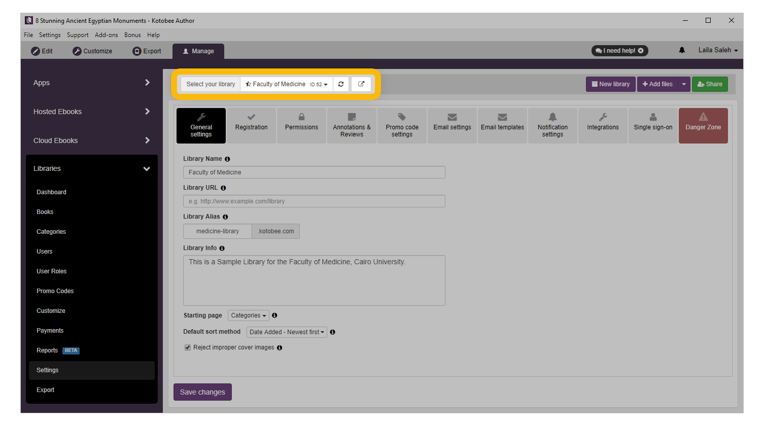
Task: Click the refresh library icon
Action: click(x=341, y=84)
